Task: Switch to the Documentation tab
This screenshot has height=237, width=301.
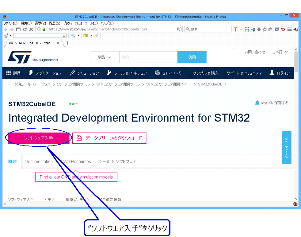Action: (39, 161)
